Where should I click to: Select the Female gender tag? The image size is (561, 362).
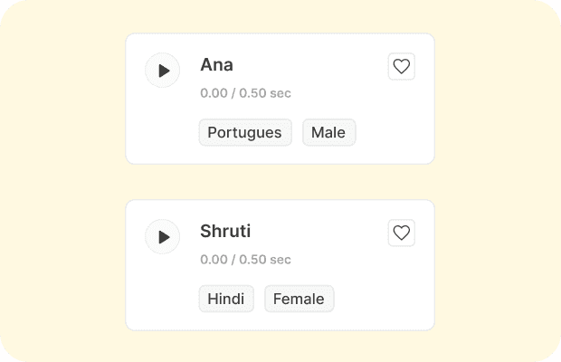tap(300, 299)
